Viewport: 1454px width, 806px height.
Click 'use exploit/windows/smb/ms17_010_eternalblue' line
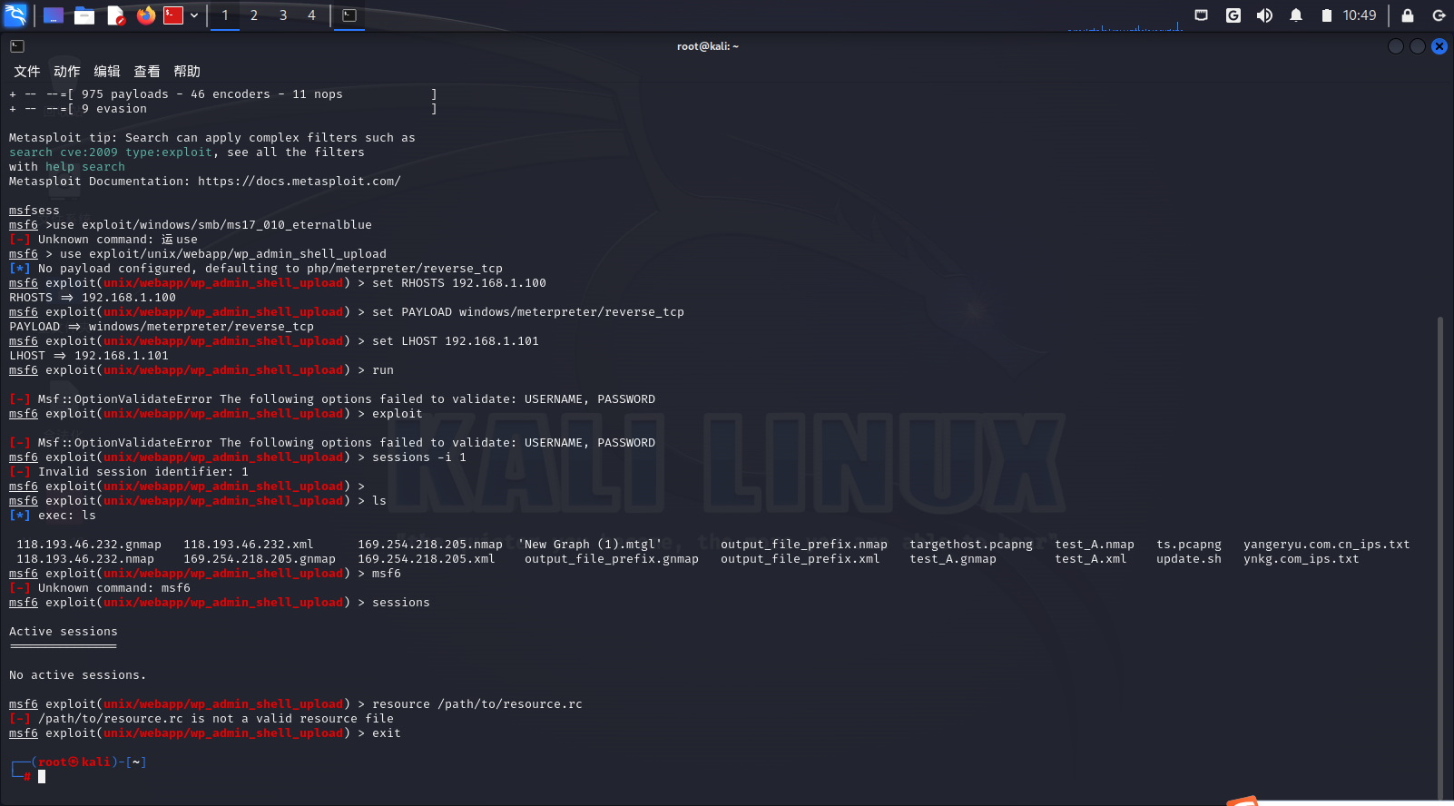tap(212, 225)
